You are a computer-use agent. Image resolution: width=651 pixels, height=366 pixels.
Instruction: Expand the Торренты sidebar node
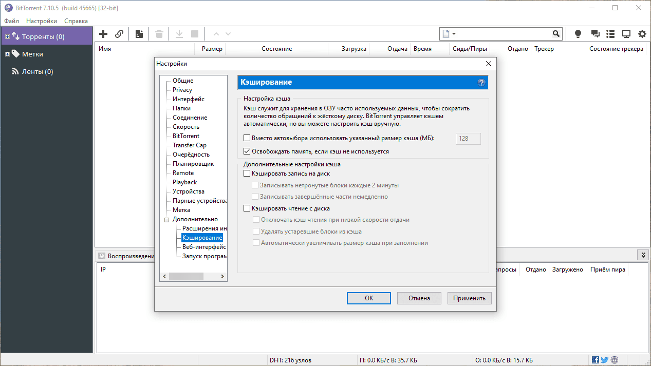click(7, 36)
